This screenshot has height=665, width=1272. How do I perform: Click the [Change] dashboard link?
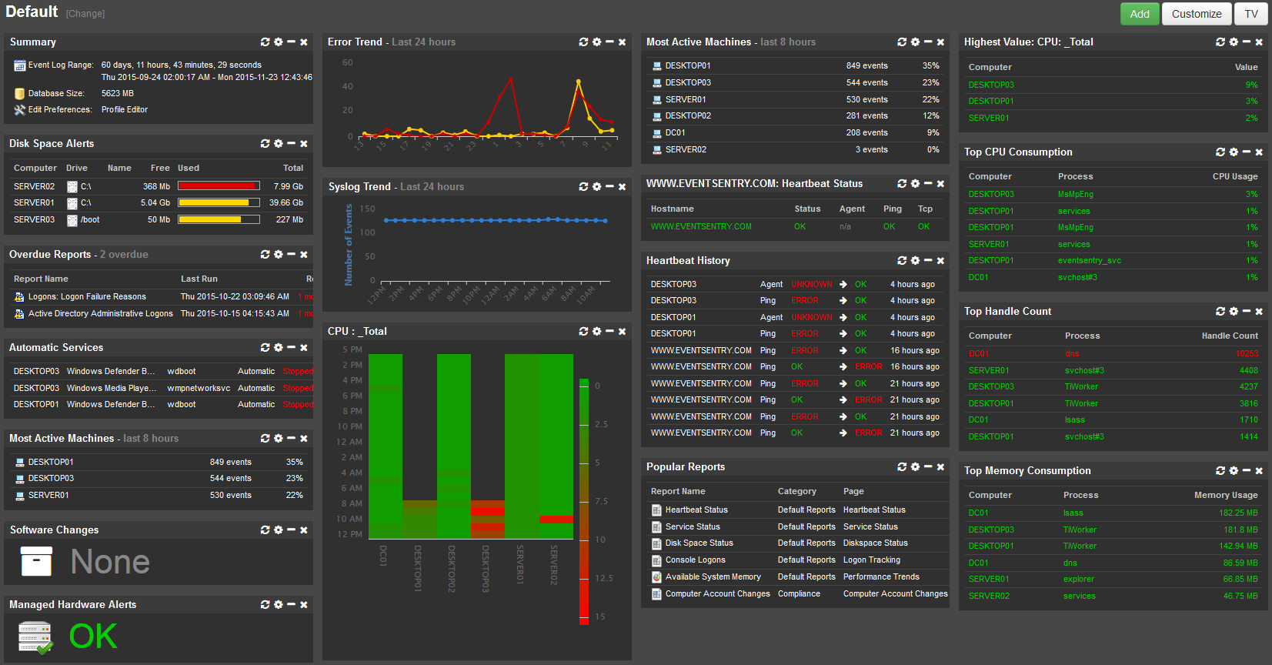[x=85, y=14]
